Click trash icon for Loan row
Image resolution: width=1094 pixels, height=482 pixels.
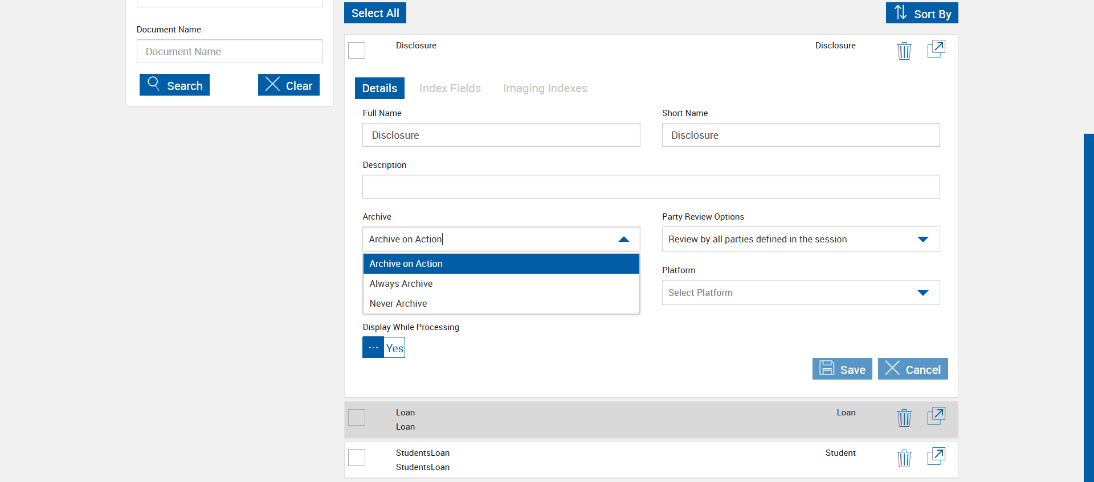click(904, 418)
